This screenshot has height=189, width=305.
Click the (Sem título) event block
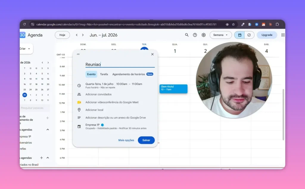click(x=173, y=89)
